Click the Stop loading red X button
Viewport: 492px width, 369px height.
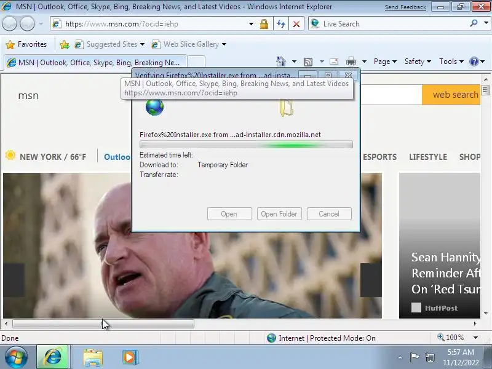click(296, 24)
